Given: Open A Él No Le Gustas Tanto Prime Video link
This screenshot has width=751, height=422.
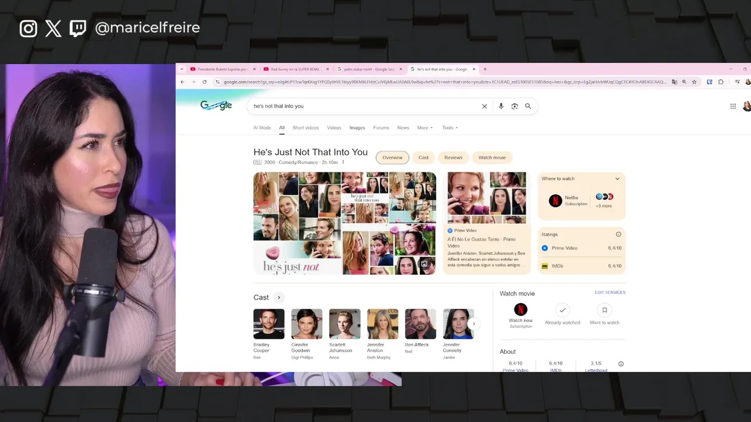Looking at the screenshot, I should click(x=482, y=242).
